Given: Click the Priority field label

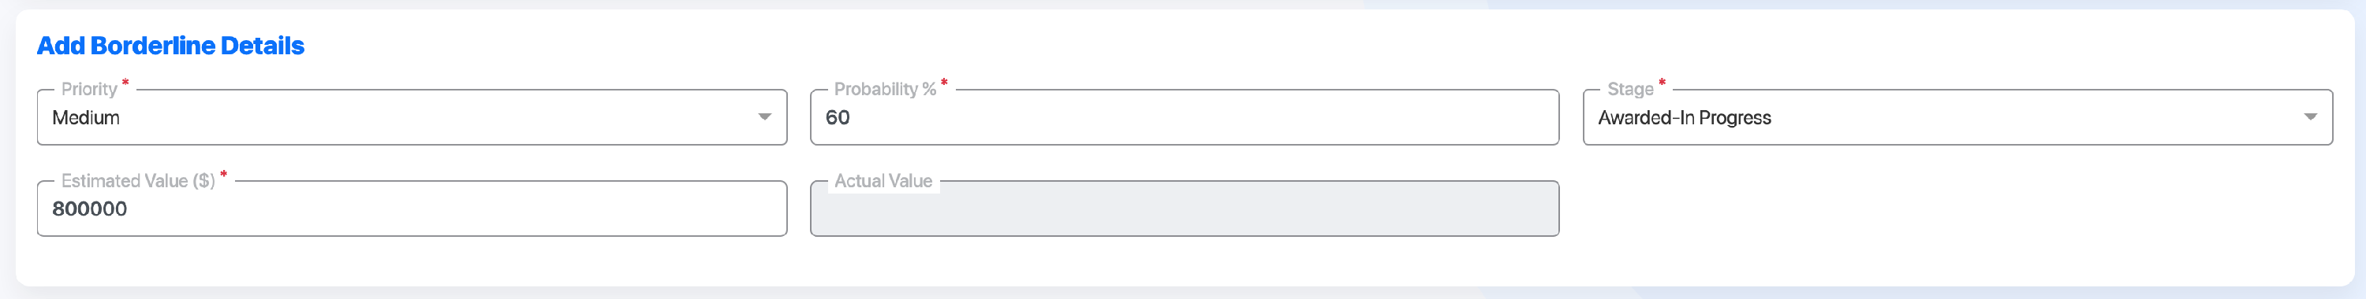Looking at the screenshot, I should [89, 89].
